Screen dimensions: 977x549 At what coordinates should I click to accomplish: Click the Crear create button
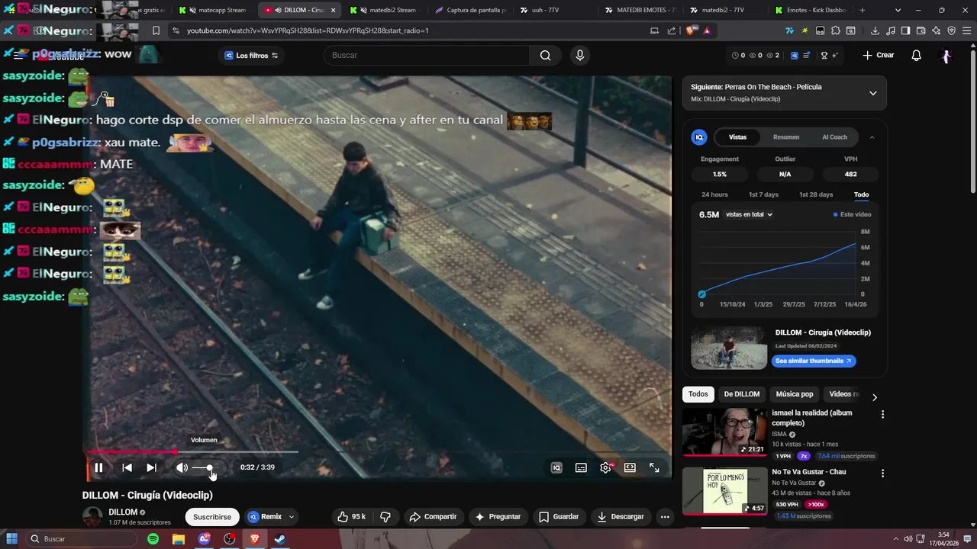(878, 55)
